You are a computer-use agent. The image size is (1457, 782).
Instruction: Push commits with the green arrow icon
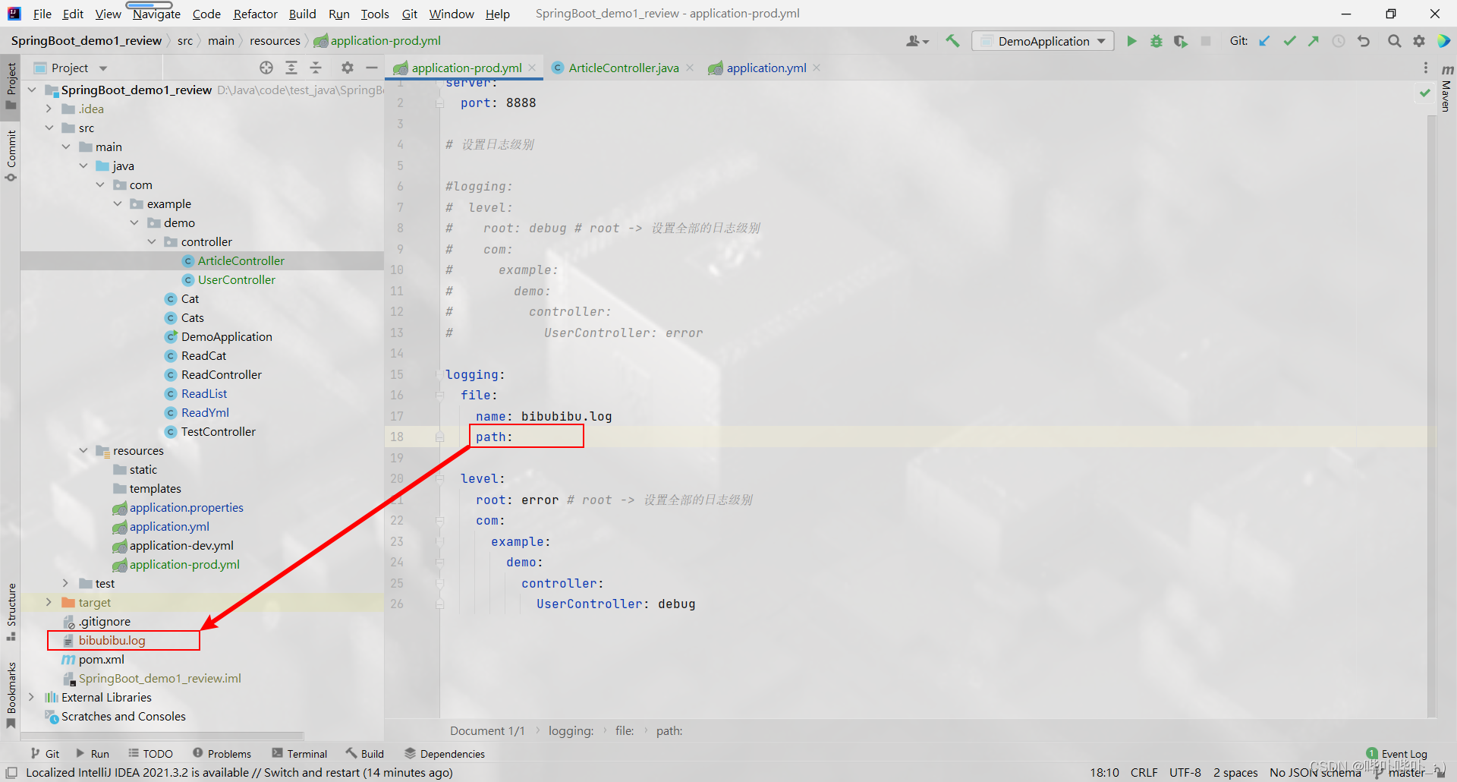pos(1314,41)
